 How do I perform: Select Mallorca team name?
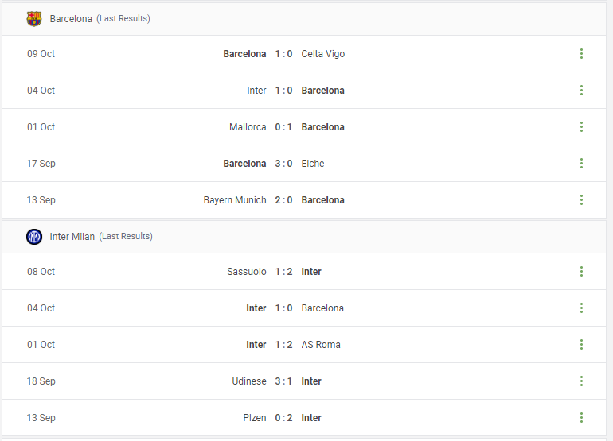coord(248,127)
